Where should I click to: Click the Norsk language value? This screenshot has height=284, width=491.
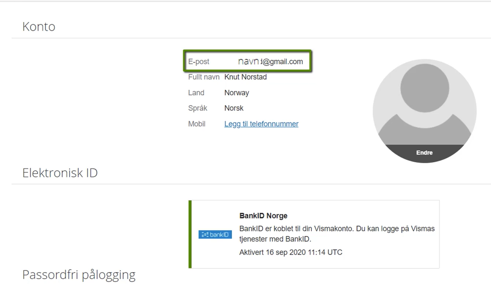(233, 108)
